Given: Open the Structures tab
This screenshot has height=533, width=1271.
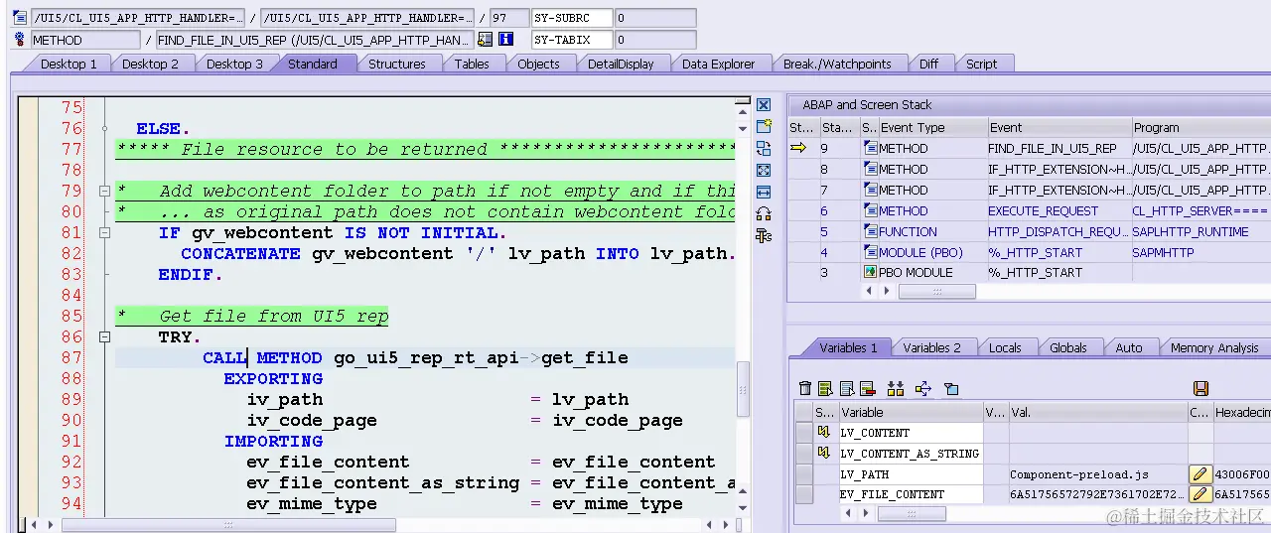Looking at the screenshot, I should pyautogui.click(x=397, y=64).
